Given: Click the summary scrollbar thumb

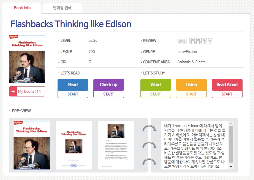Looking at the screenshot, I should point(231,144).
